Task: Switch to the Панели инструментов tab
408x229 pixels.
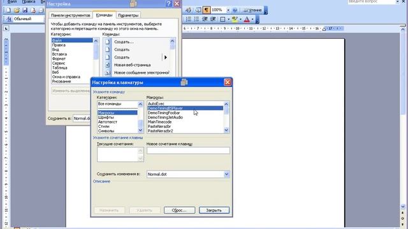Action: [x=71, y=15]
